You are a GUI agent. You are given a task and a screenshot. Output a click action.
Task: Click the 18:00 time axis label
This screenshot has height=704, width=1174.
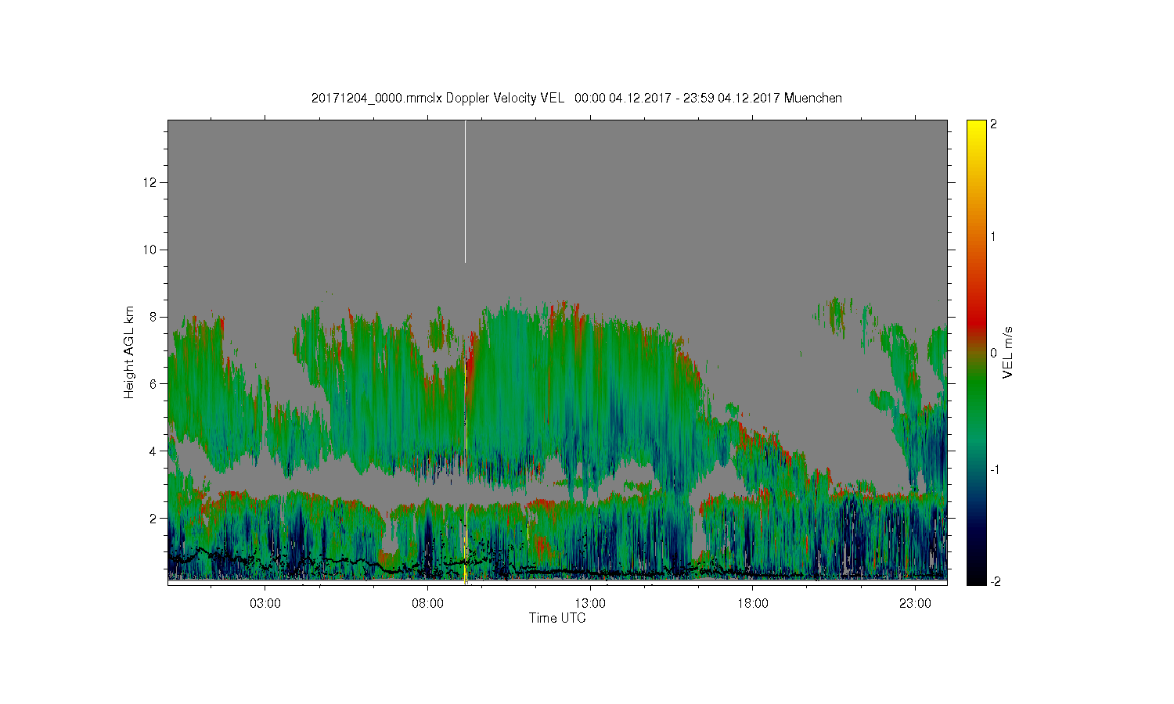click(x=753, y=604)
